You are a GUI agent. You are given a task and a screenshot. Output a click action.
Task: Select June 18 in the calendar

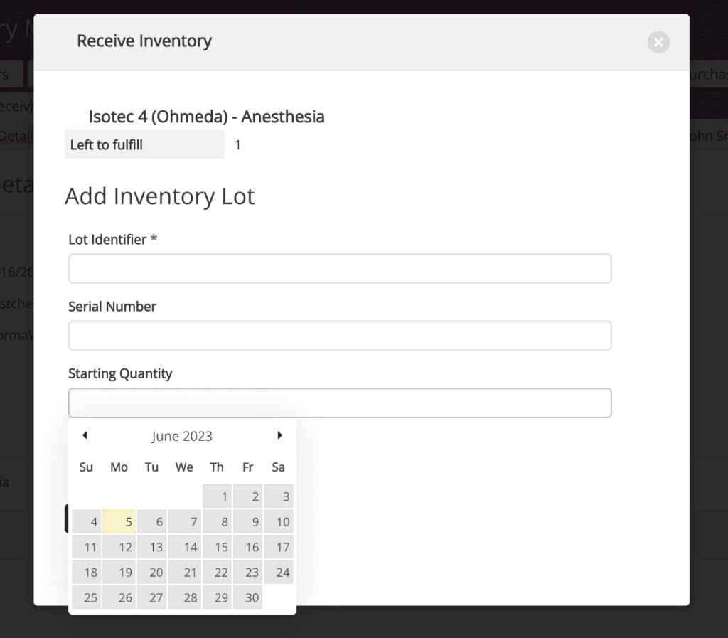point(87,573)
